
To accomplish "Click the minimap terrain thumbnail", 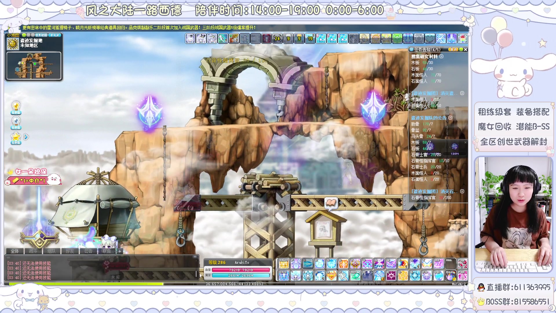I will pos(34,66).
